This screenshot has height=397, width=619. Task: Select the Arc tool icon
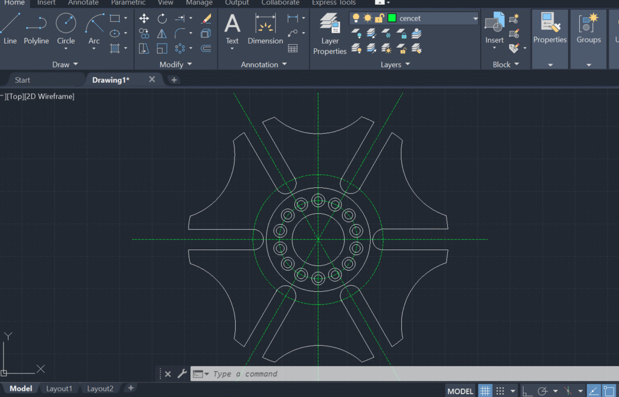(x=94, y=23)
